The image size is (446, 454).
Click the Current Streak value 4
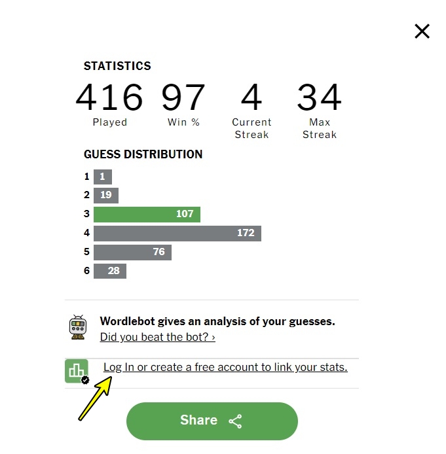pos(251,98)
